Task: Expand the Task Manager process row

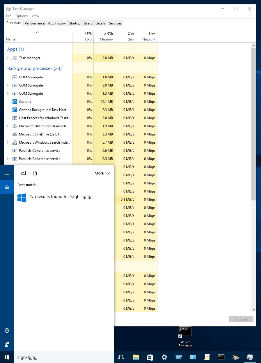Action: pyautogui.click(x=8, y=58)
